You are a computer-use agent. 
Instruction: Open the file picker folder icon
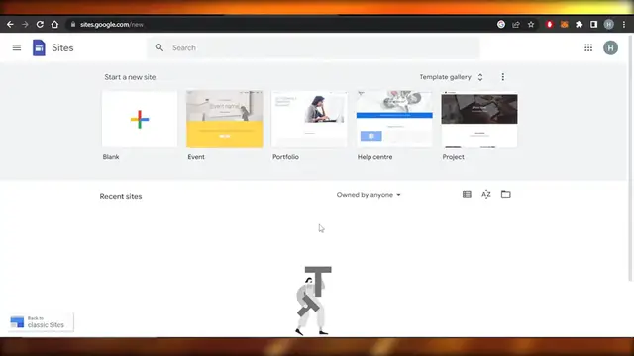506,194
